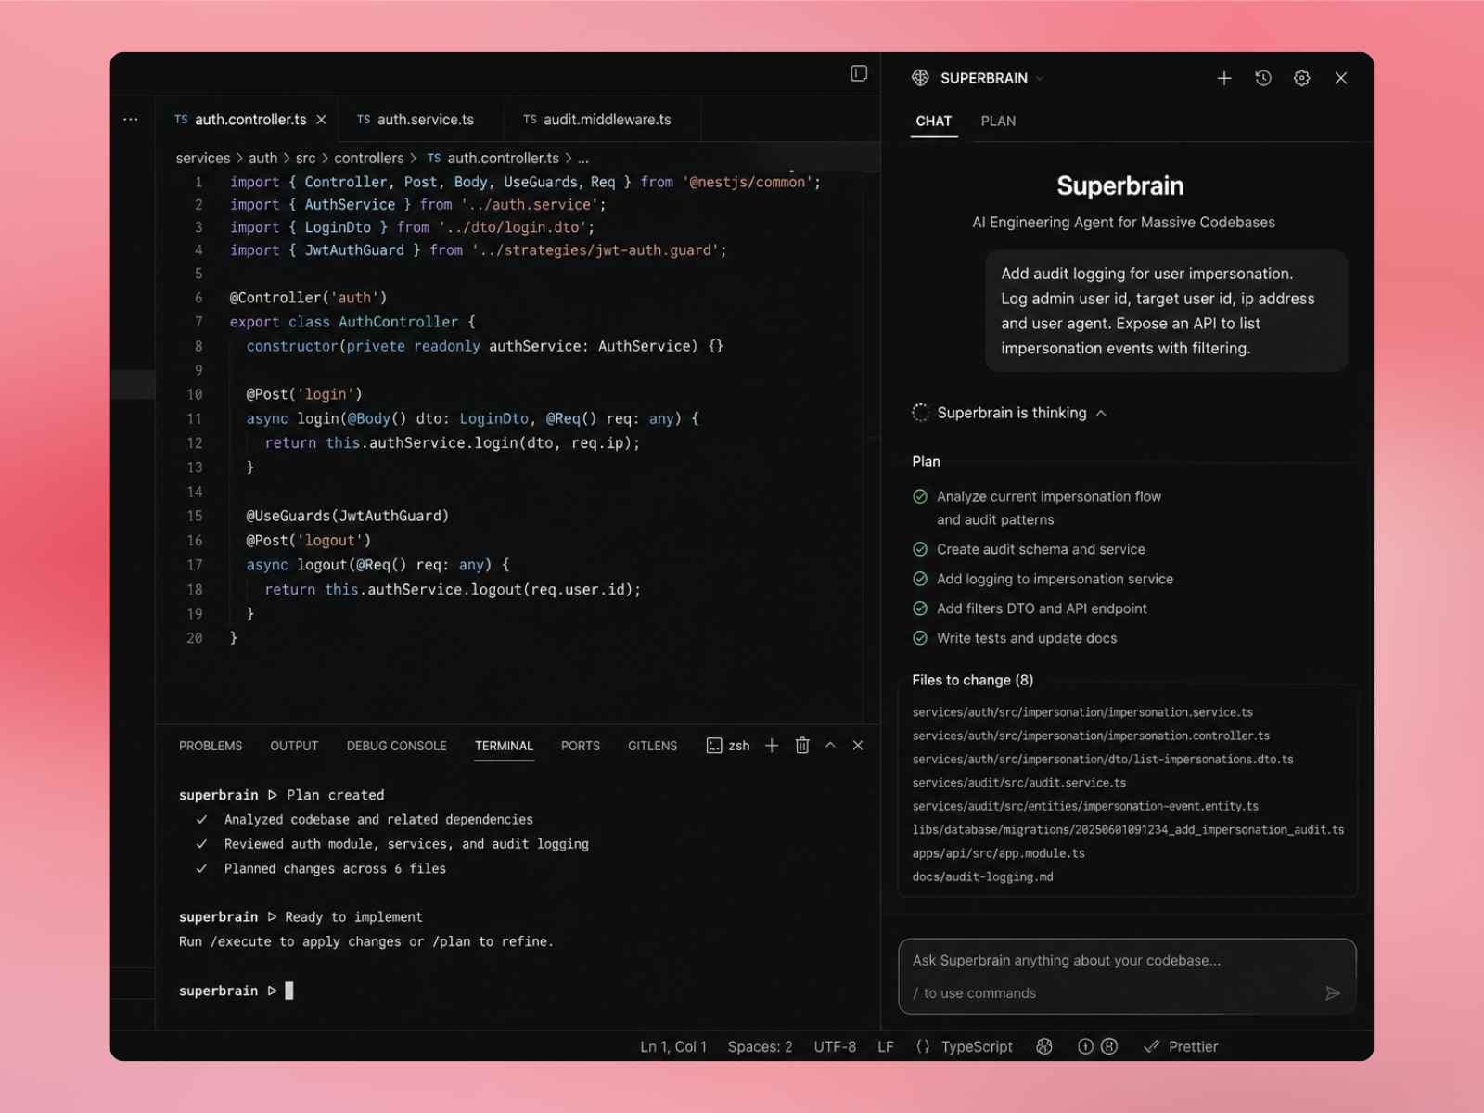Close the terminal panel
Screen dimensions: 1484x1113
click(858, 746)
